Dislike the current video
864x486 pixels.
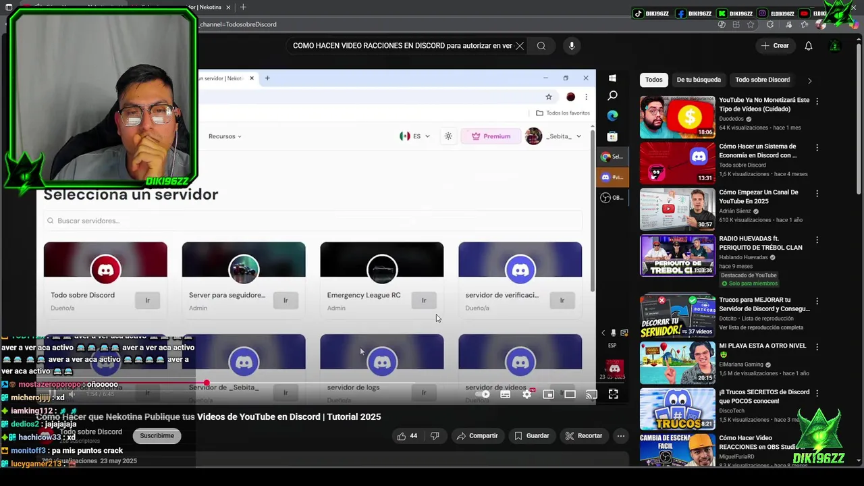[x=435, y=436]
